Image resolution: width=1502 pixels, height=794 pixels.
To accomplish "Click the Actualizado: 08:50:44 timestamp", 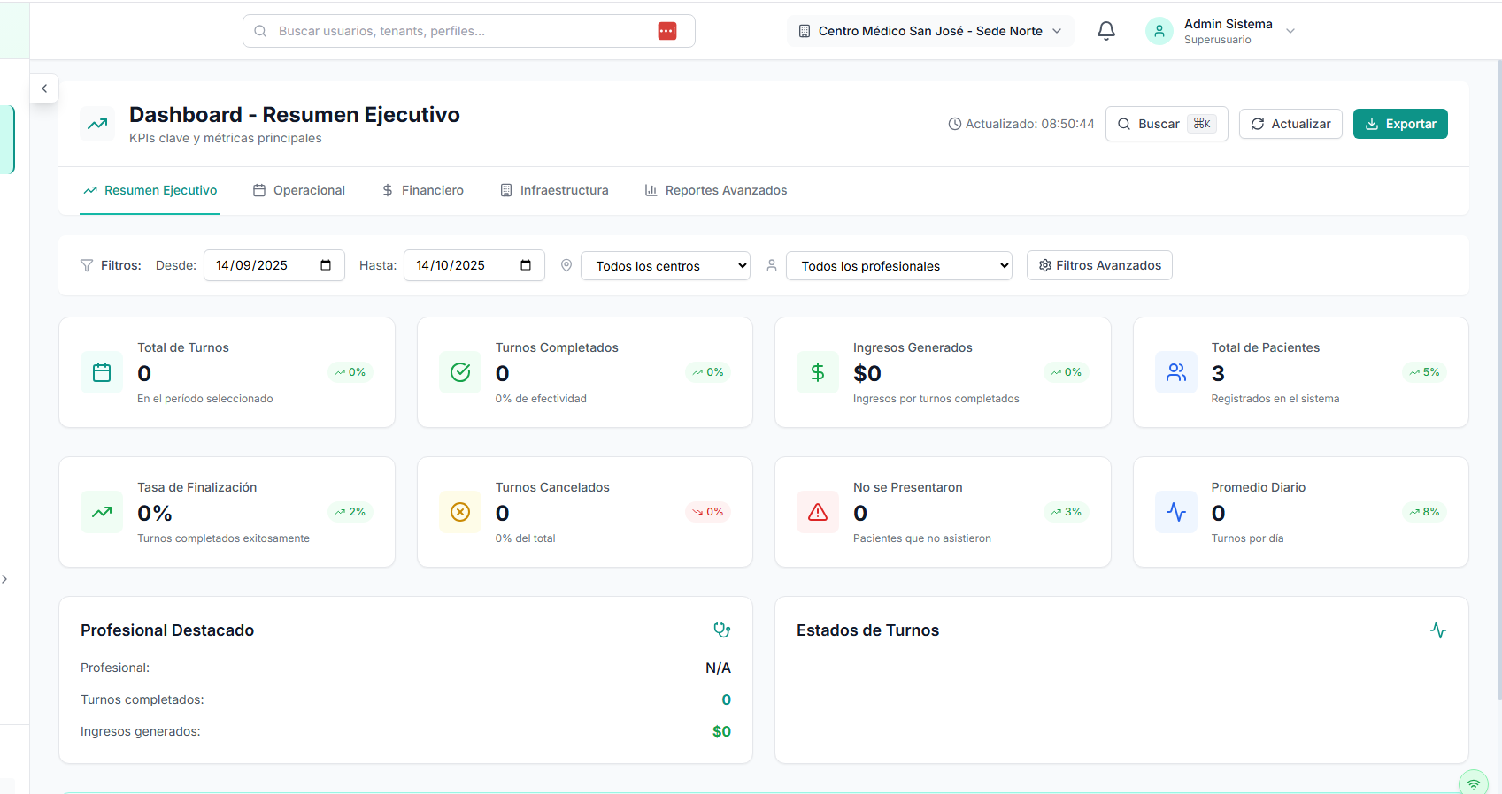I will (1029, 124).
